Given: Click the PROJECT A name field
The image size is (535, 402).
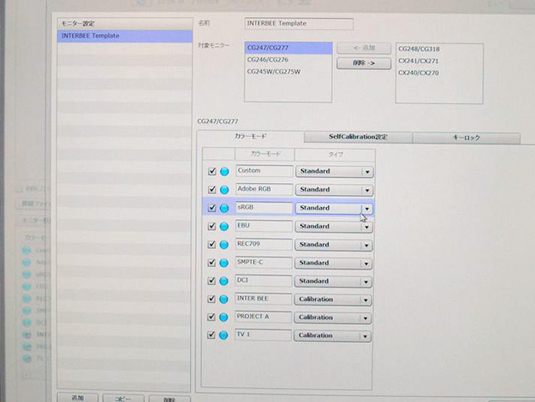Looking at the screenshot, I should point(263,316).
